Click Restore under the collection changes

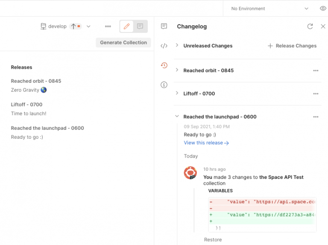pos(213,240)
